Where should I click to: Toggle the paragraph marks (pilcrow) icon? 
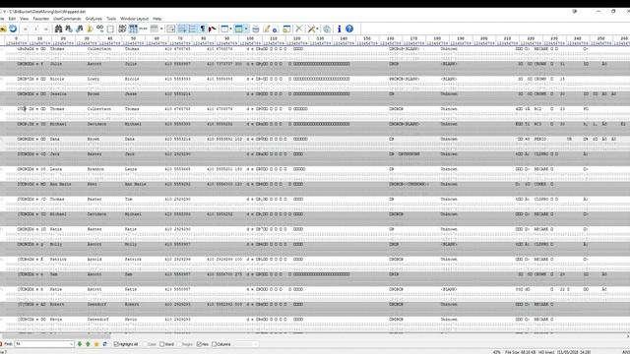coord(203,29)
